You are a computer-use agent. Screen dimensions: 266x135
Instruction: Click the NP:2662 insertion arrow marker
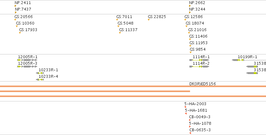pos(190,6)
